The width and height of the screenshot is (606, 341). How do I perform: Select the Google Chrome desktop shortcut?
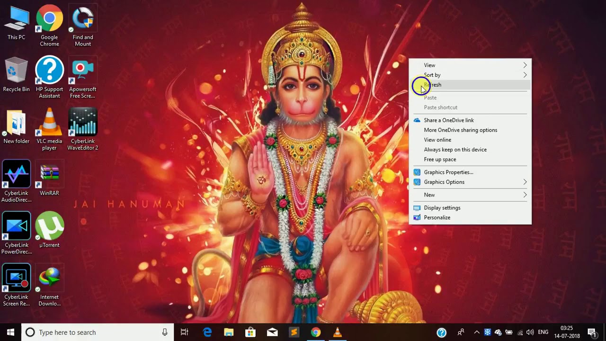coord(49,26)
